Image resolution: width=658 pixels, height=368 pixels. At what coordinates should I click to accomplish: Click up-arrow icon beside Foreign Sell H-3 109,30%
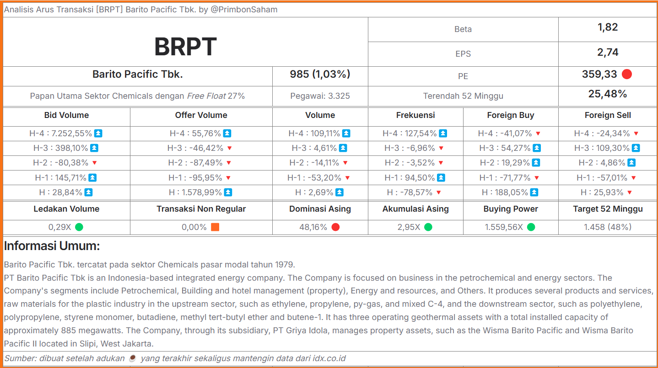636,148
